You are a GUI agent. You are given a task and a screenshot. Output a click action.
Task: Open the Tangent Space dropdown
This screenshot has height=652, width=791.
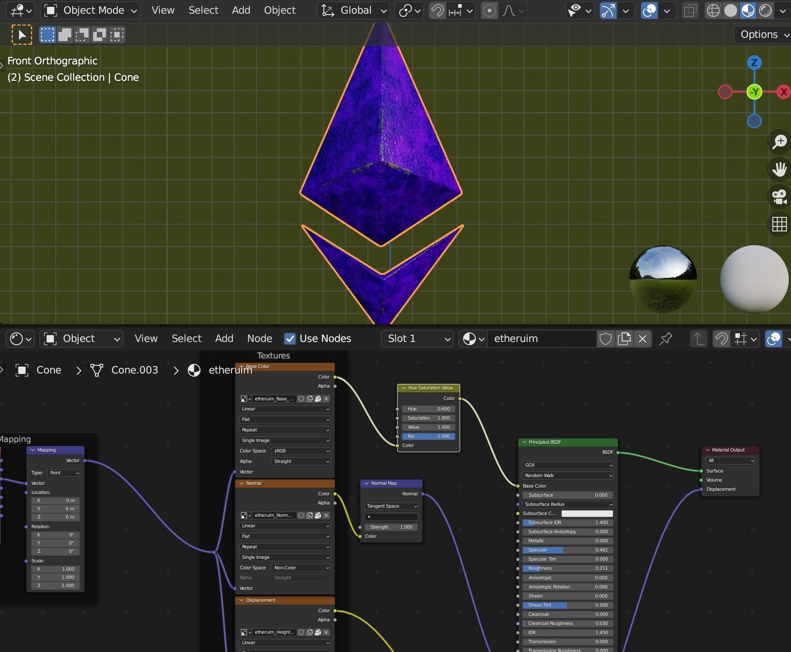(391, 506)
